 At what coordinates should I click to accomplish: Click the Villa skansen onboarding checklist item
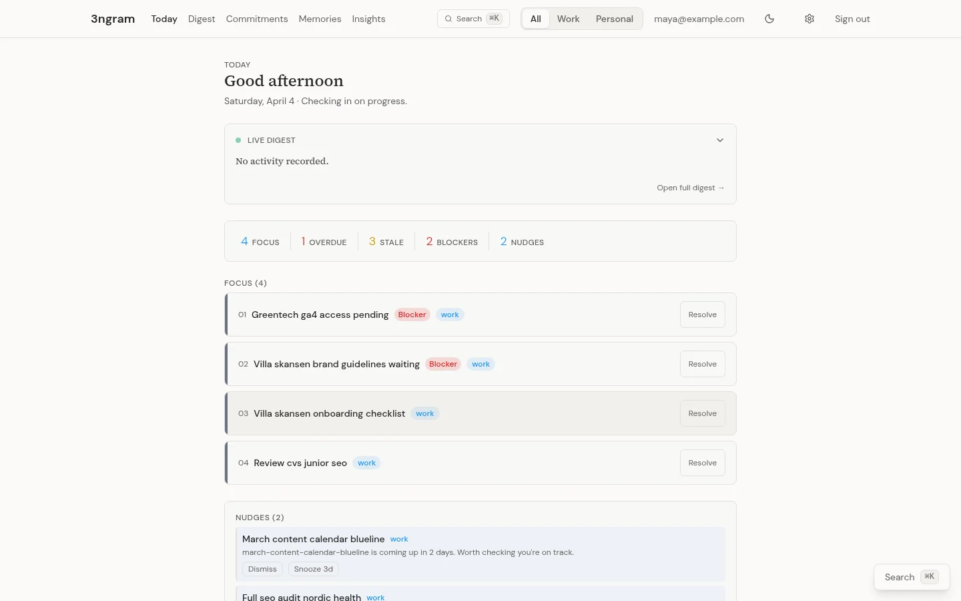(329, 413)
